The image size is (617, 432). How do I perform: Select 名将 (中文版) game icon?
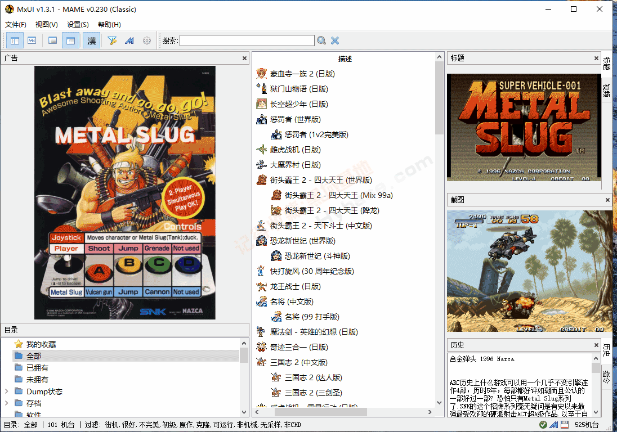coord(261,301)
